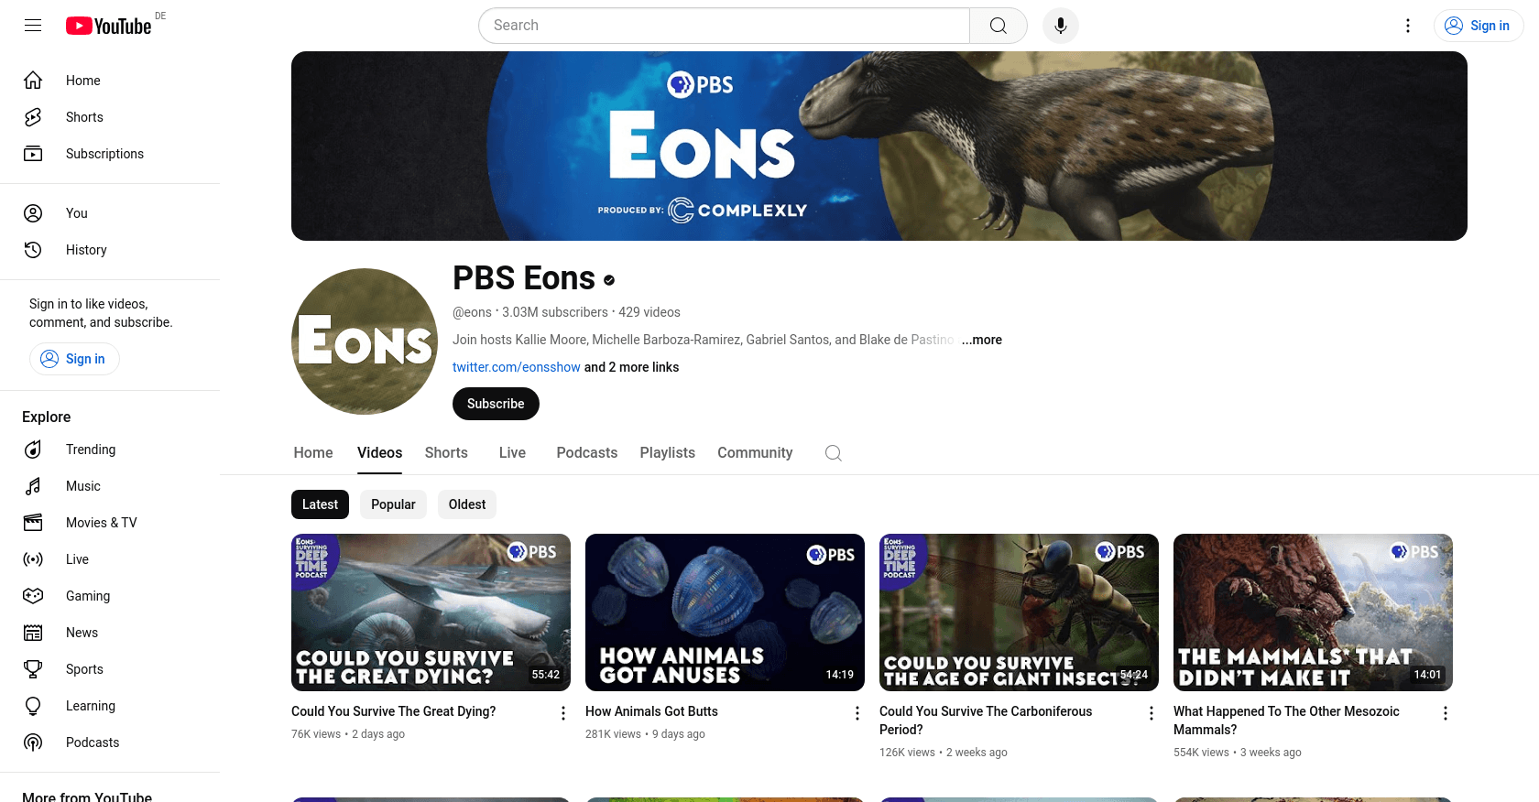Switch to the Playlists tab

(x=667, y=453)
